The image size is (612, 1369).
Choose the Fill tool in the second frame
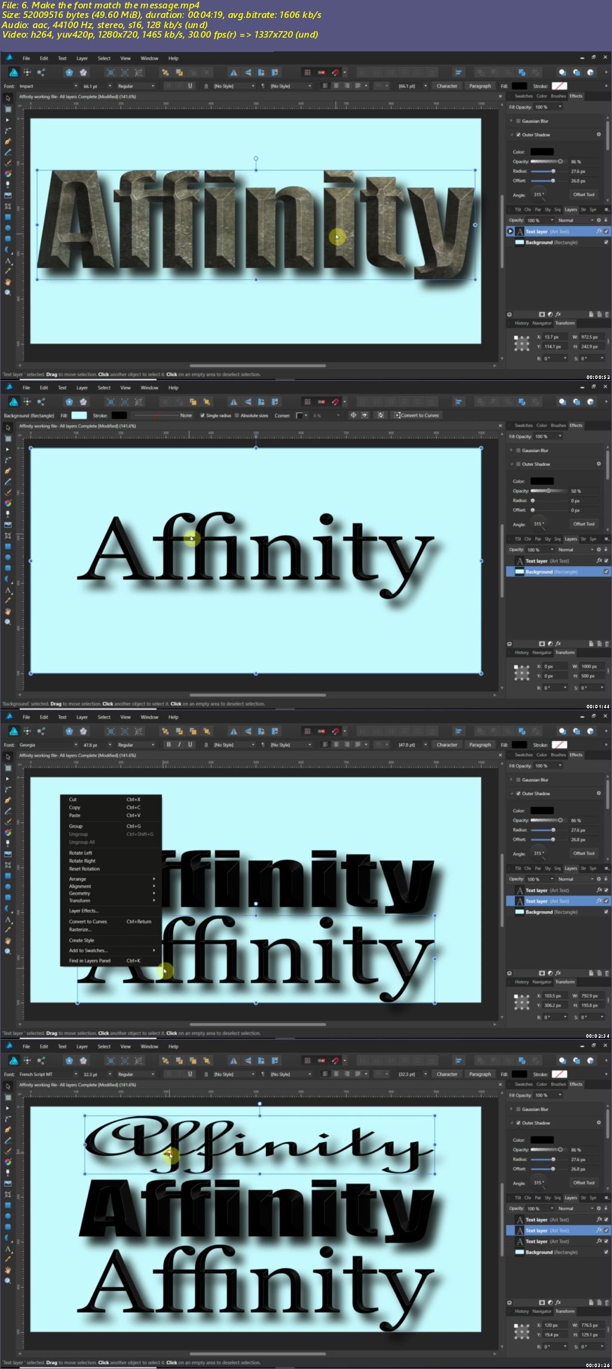tap(8, 503)
